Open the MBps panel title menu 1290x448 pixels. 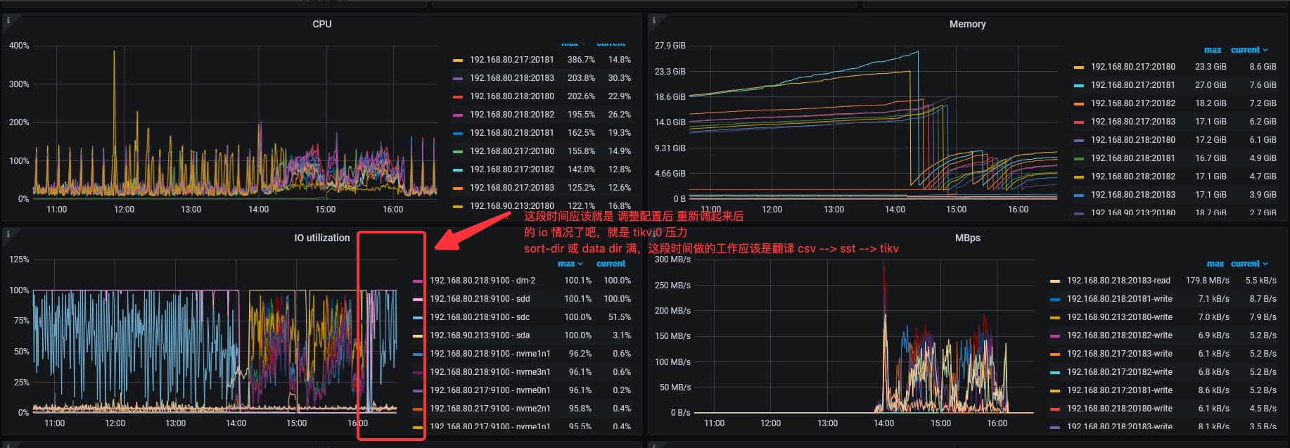tap(967, 238)
